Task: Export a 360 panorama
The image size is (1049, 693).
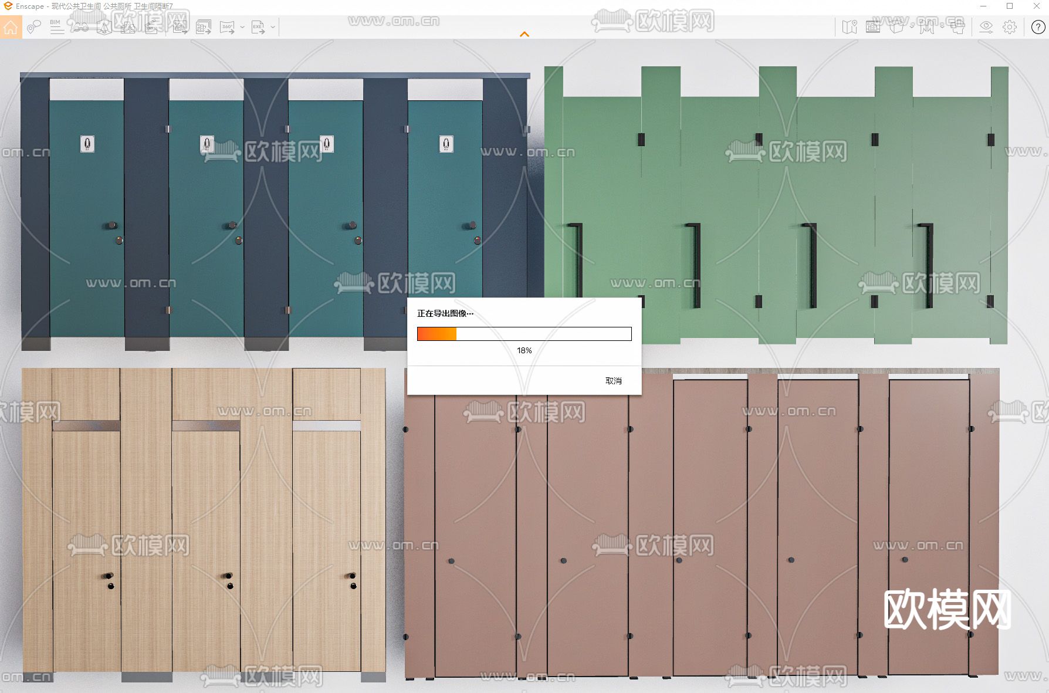Action: pyautogui.click(x=227, y=27)
